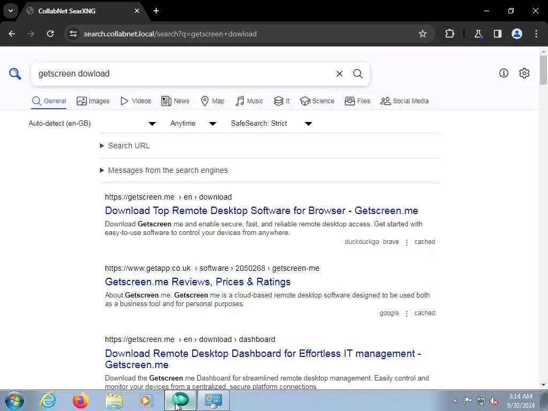The height and width of the screenshot is (411, 548).
Task: Open three-dot menu beside duckduckgo brave
Action: tap(407, 242)
